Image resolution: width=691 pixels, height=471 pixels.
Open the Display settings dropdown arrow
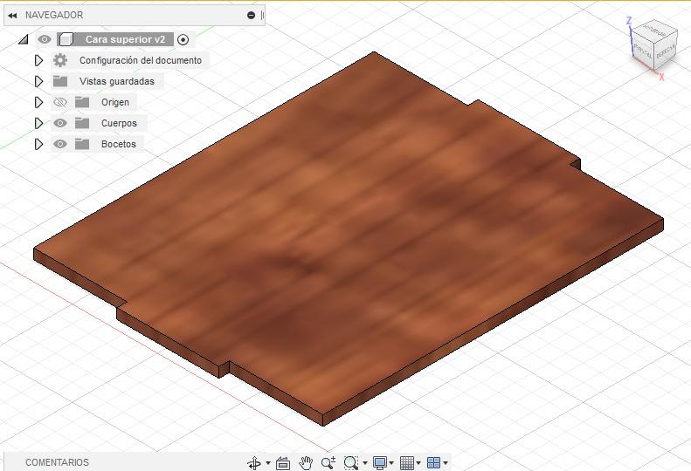click(x=391, y=463)
